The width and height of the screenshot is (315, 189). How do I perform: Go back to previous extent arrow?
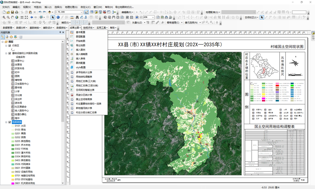[x=31, y=17]
